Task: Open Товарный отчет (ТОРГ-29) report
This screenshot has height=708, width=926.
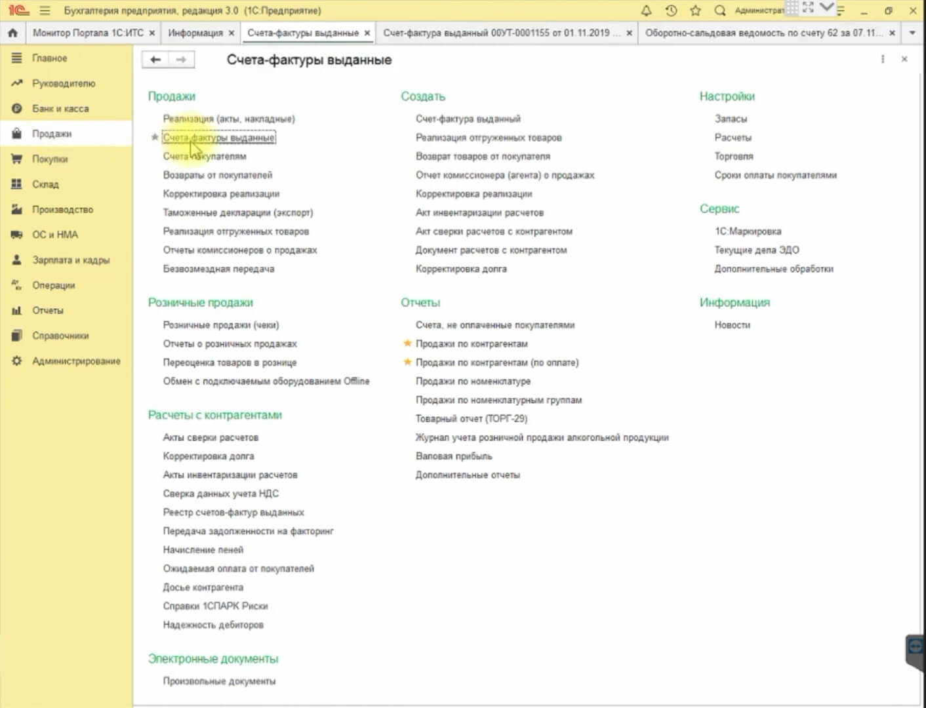Action: click(x=472, y=418)
